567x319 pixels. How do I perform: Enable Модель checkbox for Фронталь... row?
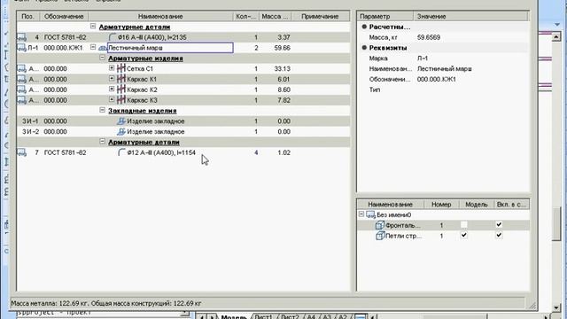click(464, 225)
